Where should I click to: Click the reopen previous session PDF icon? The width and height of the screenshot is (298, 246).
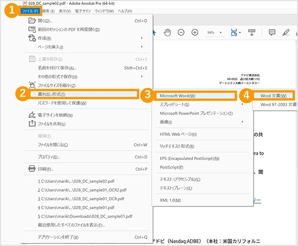tap(32, 29)
